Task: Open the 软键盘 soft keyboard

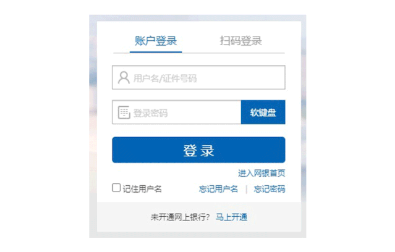Action: (x=263, y=112)
